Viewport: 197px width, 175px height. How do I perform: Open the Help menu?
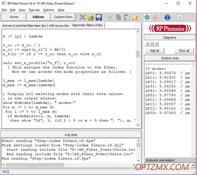pos(61,10)
